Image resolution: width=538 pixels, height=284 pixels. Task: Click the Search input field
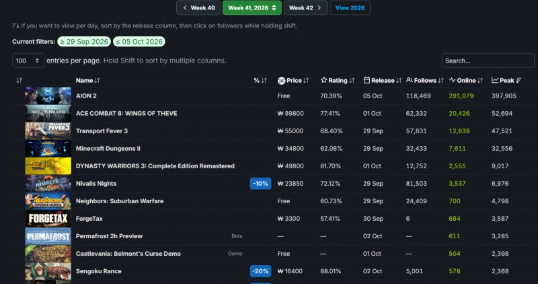488,61
